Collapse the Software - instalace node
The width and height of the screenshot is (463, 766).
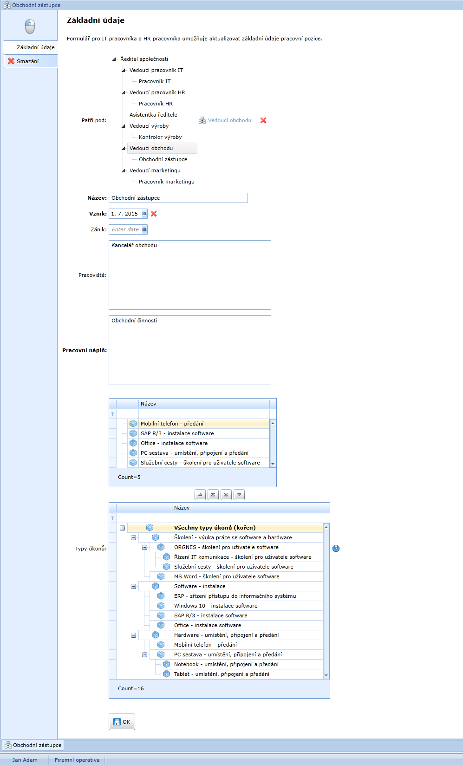pyautogui.click(x=134, y=586)
